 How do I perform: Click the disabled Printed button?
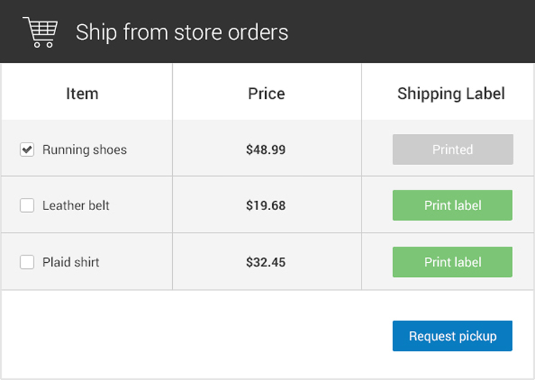pyautogui.click(x=452, y=149)
